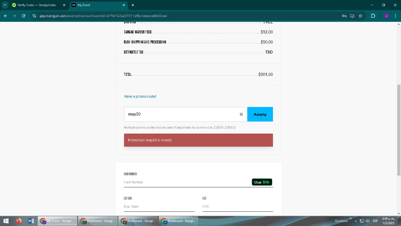Switch to My Event Chrome taskbar window
Screen dimensions: 401x226
click(57, 221)
